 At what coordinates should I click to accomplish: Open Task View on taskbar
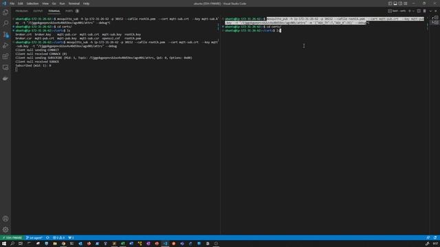coord(21,244)
